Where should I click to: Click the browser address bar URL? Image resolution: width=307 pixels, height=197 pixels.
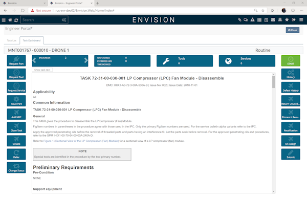(85, 11)
